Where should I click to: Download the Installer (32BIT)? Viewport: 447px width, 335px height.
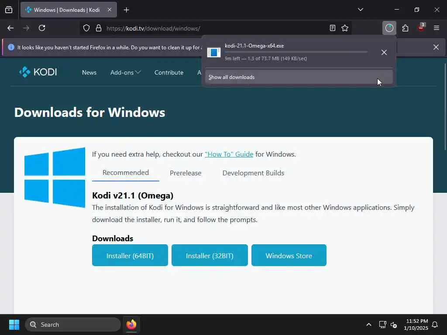[x=210, y=255]
